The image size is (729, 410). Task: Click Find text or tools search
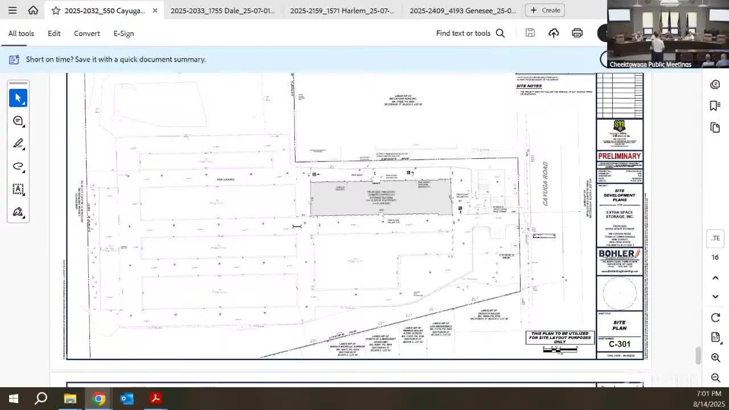(x=470, y=34)
